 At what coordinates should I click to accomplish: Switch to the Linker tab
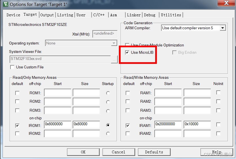coord(134,15)
